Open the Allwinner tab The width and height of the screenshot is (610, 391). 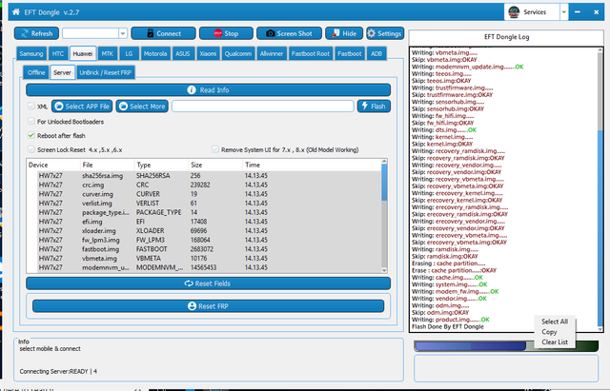click(272, 53)
